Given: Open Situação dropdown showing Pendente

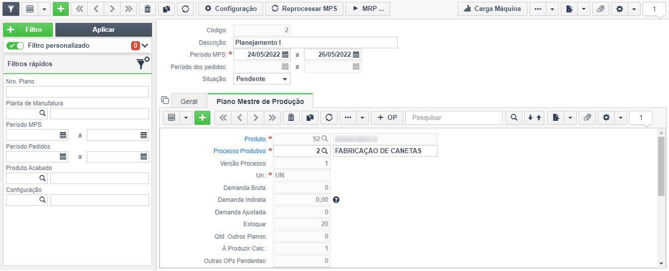Looking at the screenshot, I should click(x=262, y=79).
